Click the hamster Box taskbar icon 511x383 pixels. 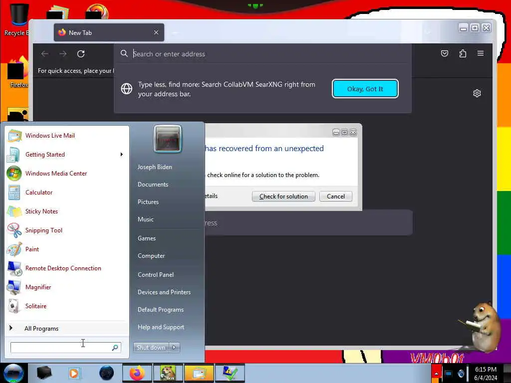coord(168,373)
